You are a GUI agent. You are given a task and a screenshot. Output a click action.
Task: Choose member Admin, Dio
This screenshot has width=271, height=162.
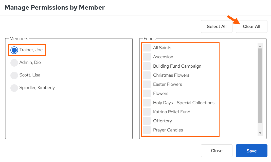coord(14,63)
